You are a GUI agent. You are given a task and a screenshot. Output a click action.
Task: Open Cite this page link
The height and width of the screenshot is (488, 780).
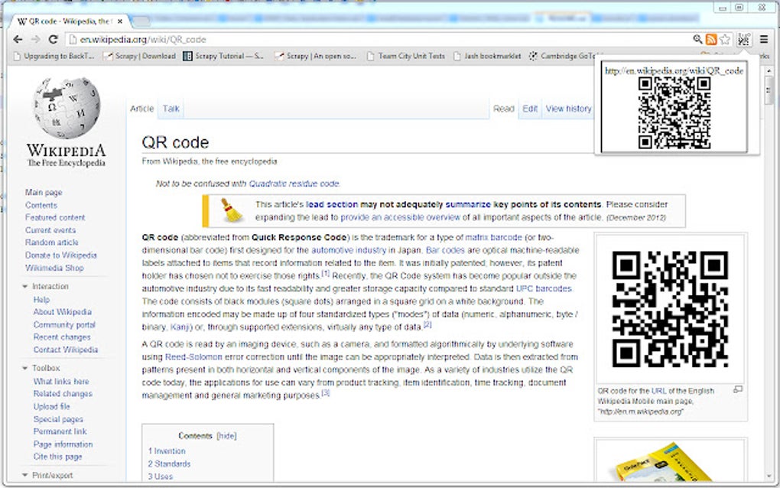point(57,457)
